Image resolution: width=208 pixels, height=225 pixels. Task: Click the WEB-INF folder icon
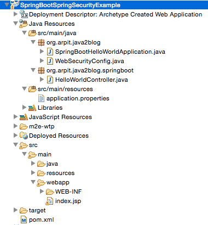50,192
